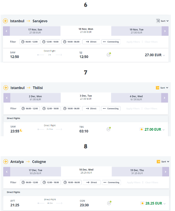Click the airplane icon beside Istanbul to Sarajevo
Image resolution: width=175 pixels, height=211 pixels.
[x=5, y=21]
